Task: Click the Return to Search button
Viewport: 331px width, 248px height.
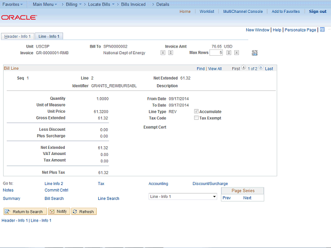Action: pyautogui.click(x=24, y=212)
